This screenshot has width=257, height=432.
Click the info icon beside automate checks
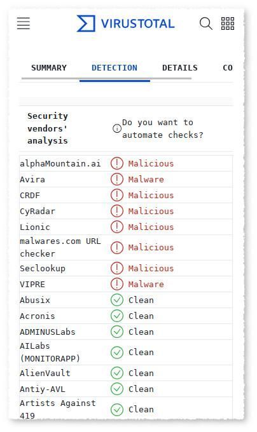point(117,128)
